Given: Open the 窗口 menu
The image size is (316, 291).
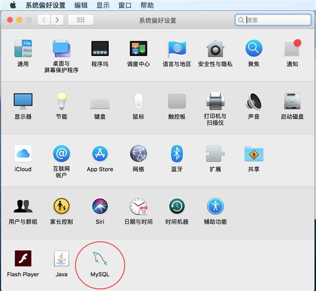Looking at the screenshot, I should [x=125, y=5].
